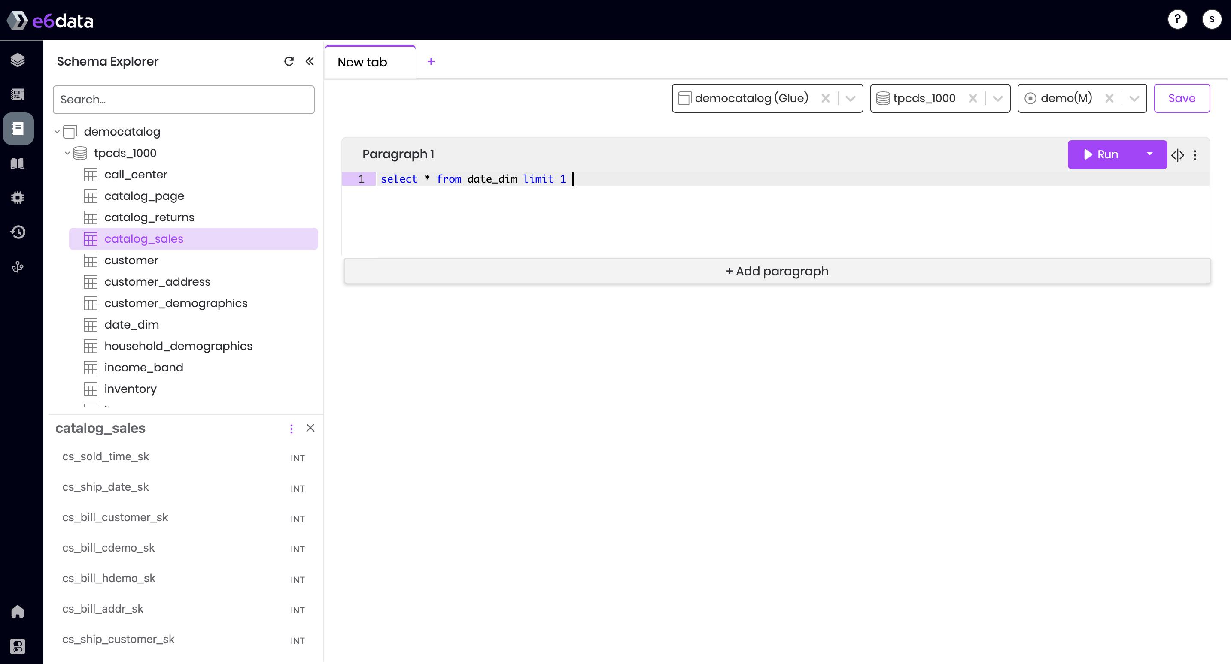Open the Run button dropdown arrow
This screenshot has width=1231, height=664.
[1150, 154]
